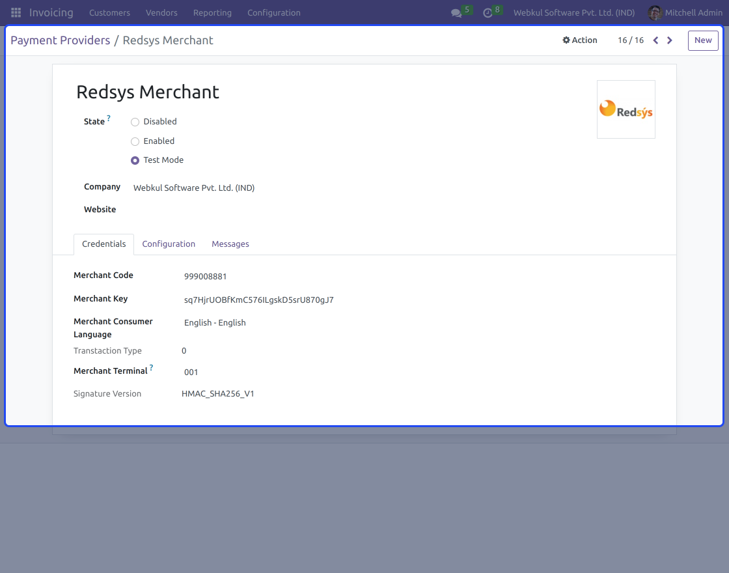Screen dimensions: 729x573
Task: Click Mitchell Admin user avatar
Action: [655, 12]
